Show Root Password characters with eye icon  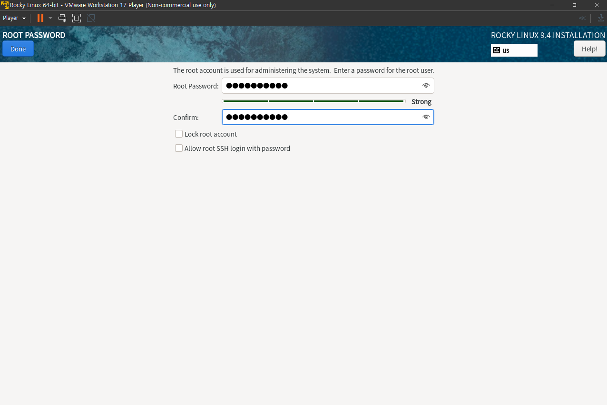(426, 86)
